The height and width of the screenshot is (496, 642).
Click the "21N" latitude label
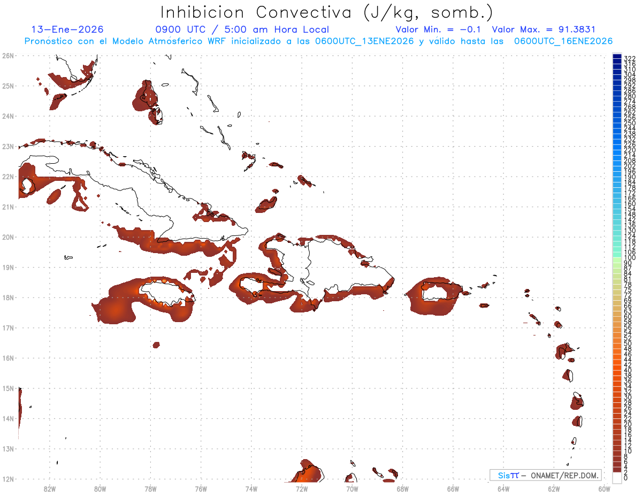pos(7,207)
